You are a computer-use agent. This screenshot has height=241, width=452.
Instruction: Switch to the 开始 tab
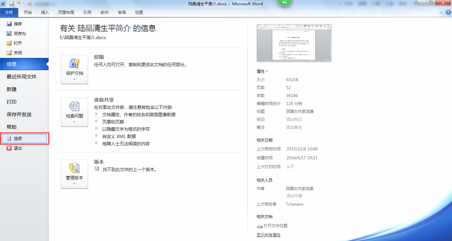tap(28, 13)
